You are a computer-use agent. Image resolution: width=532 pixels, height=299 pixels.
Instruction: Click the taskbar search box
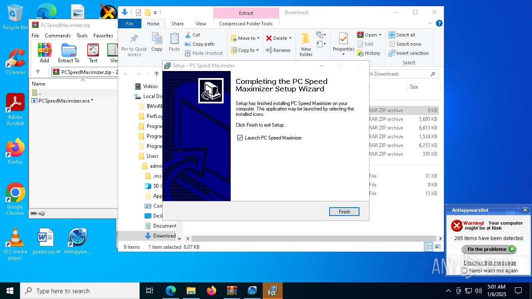80,291
